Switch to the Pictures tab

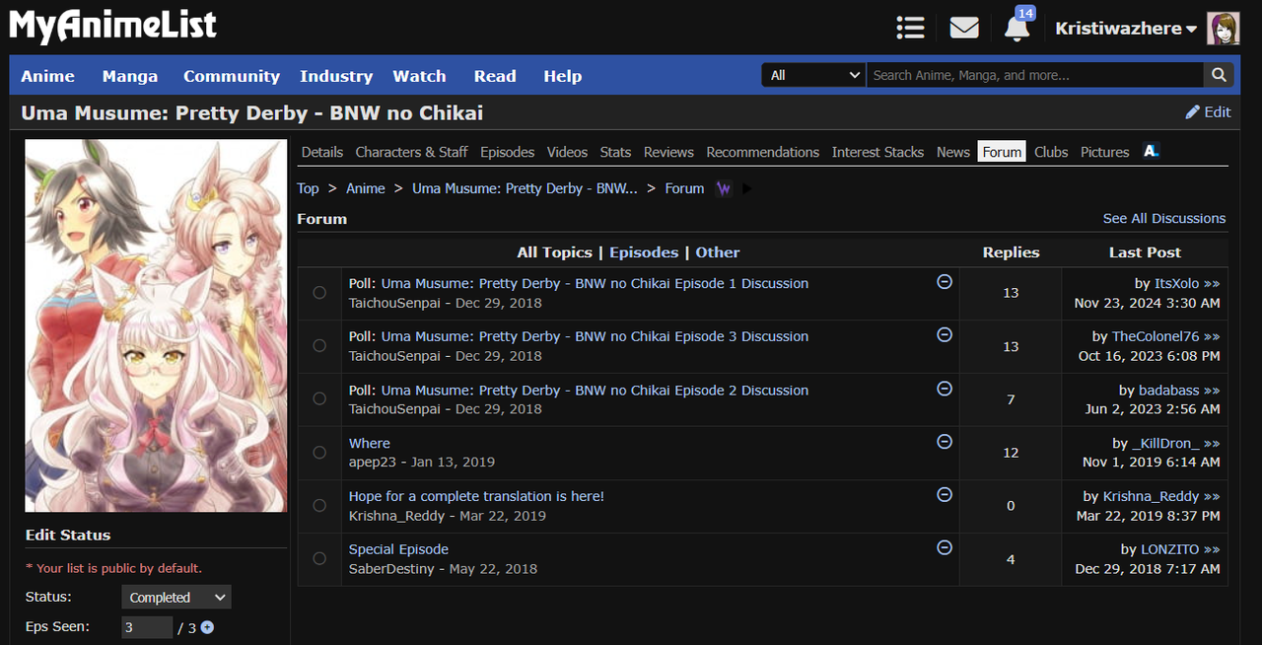[x=1104, y=152]
